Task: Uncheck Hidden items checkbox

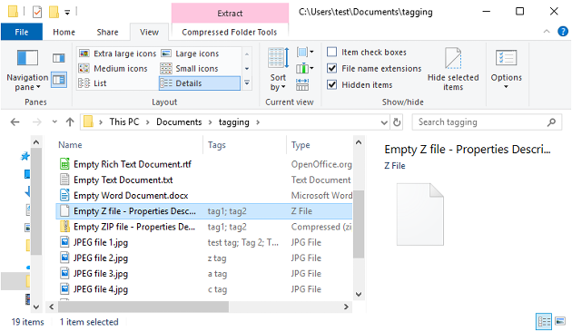Action: point(331,84)
